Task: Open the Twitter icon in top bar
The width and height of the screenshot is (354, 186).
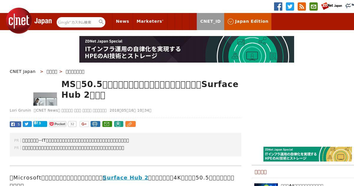Action: [290, 6]
